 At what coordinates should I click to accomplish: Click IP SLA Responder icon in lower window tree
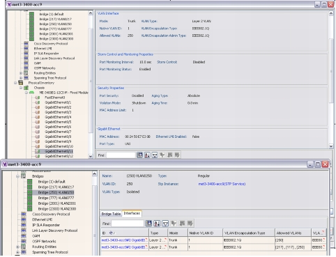pos(24,225)
